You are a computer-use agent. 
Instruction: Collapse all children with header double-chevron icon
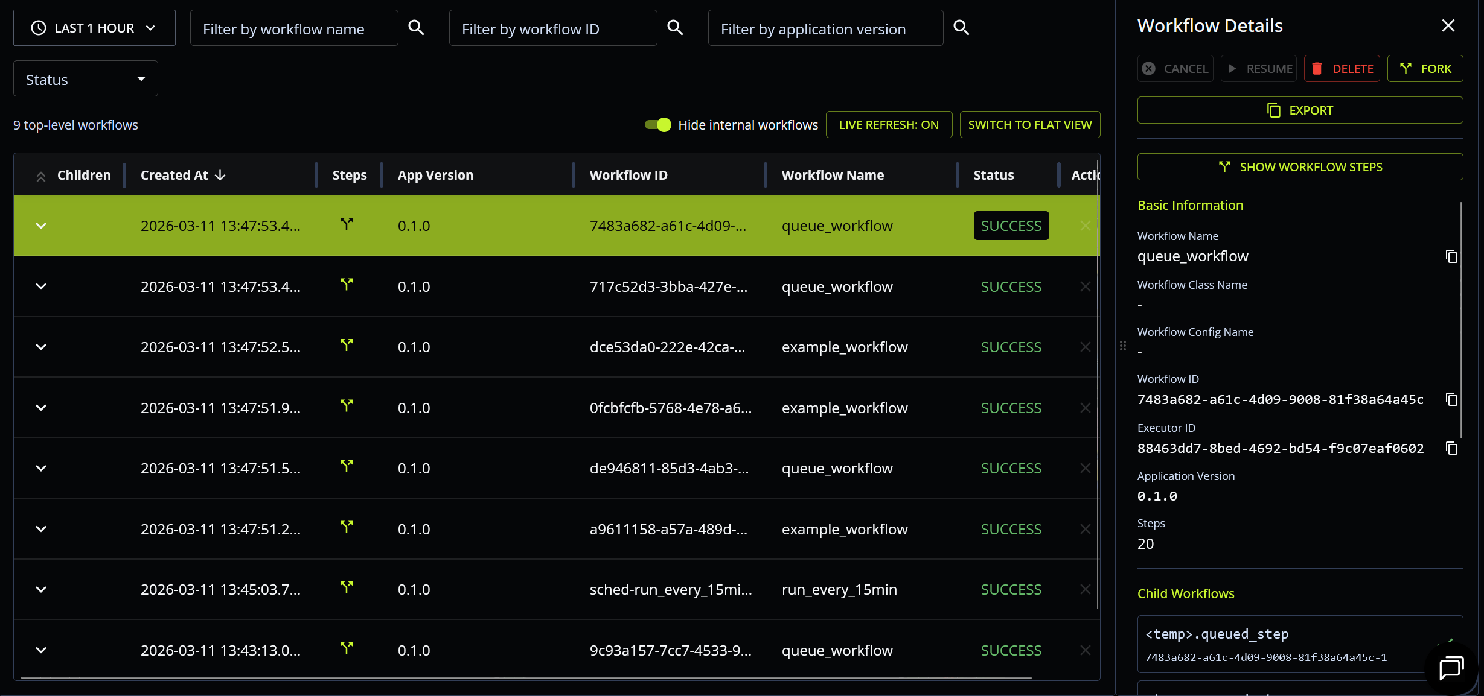coord(41,176)
